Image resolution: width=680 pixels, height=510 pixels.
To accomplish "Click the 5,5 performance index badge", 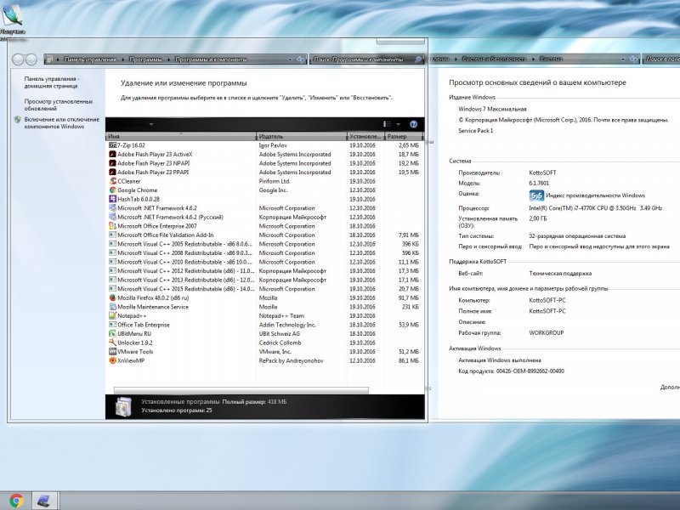I will [537, 195].
